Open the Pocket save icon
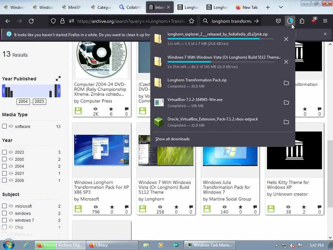333x250 pixels. tap(278, 21)
